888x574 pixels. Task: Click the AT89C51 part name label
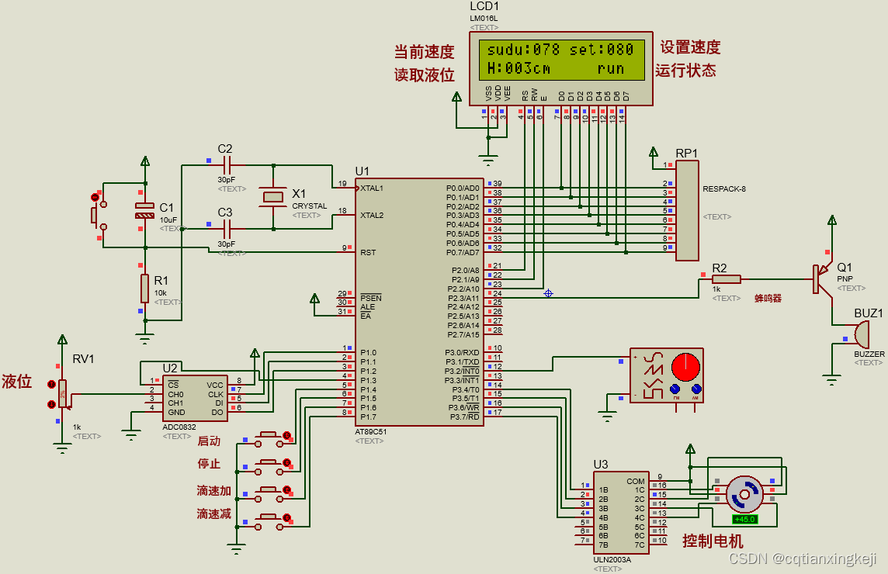[370, 431]
